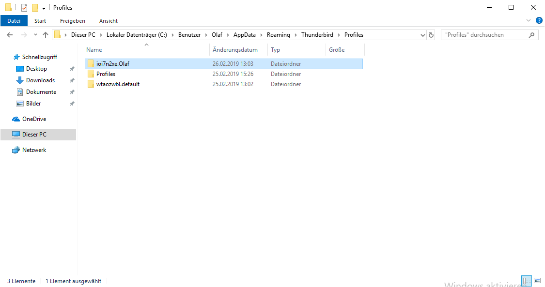This screenshot has width=545, height=287.
Task: Expand the ribbon with the chevron
Action: click(529, 20)
